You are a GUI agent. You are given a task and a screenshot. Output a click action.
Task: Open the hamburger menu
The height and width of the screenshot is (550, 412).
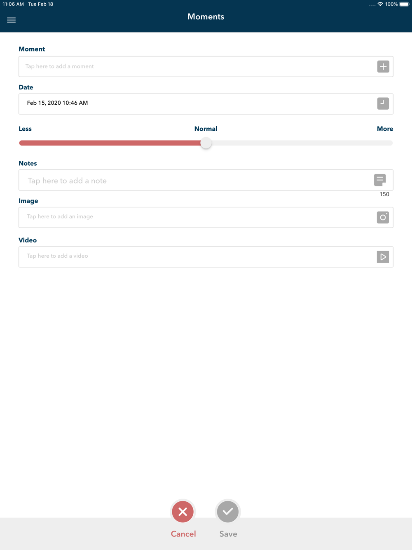[12, 20]
